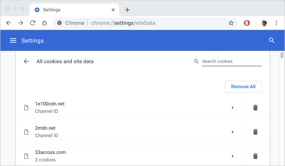Screen dimensions: 285x166
Task: Click the Opera extension icon in toolbar
Action: (247, 23)
